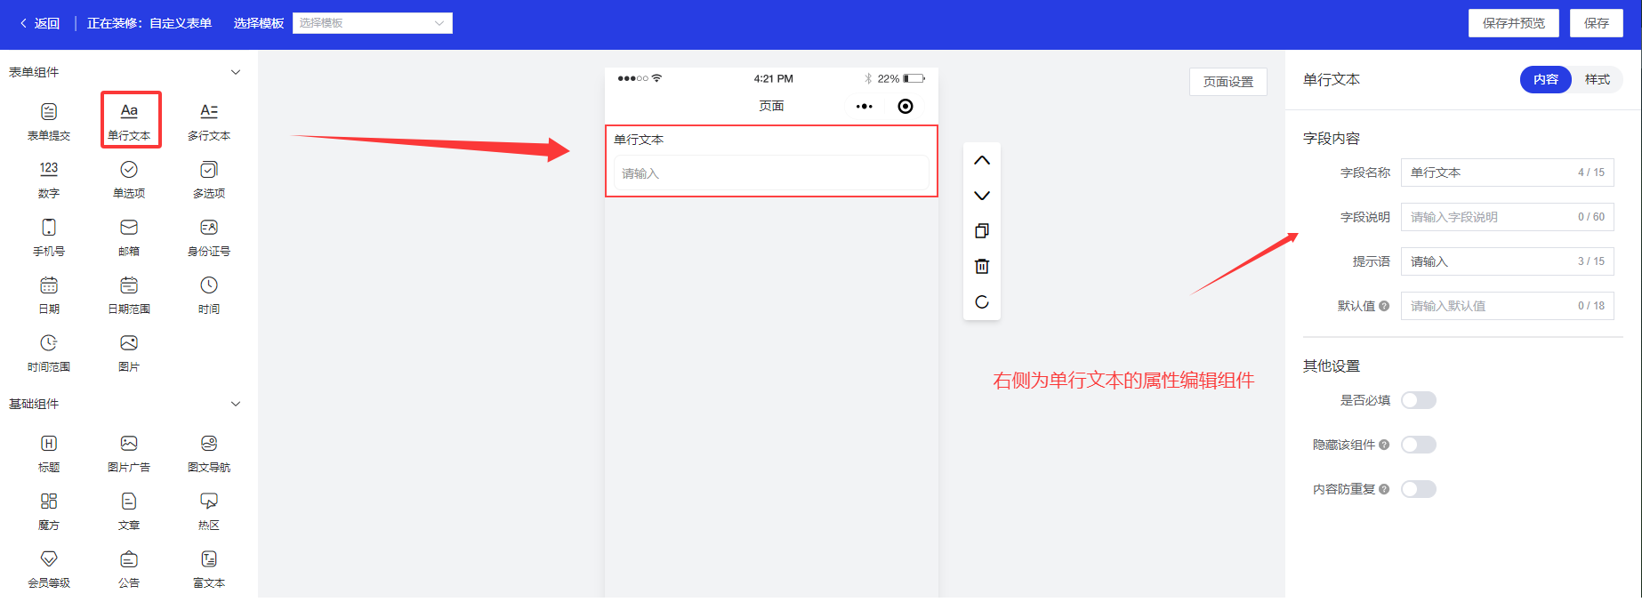The image size is (1642, 602).
Task: Collapse the 表单组件 section
Action: [x=236, y=72]
